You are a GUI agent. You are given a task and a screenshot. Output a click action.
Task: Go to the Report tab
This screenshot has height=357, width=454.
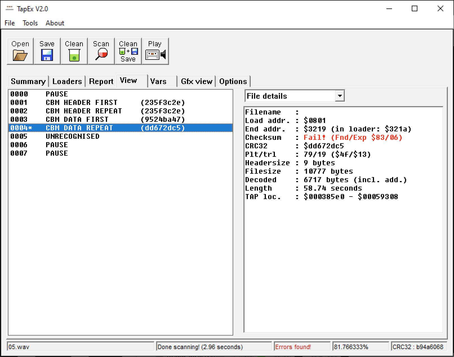tap(101, 81)
